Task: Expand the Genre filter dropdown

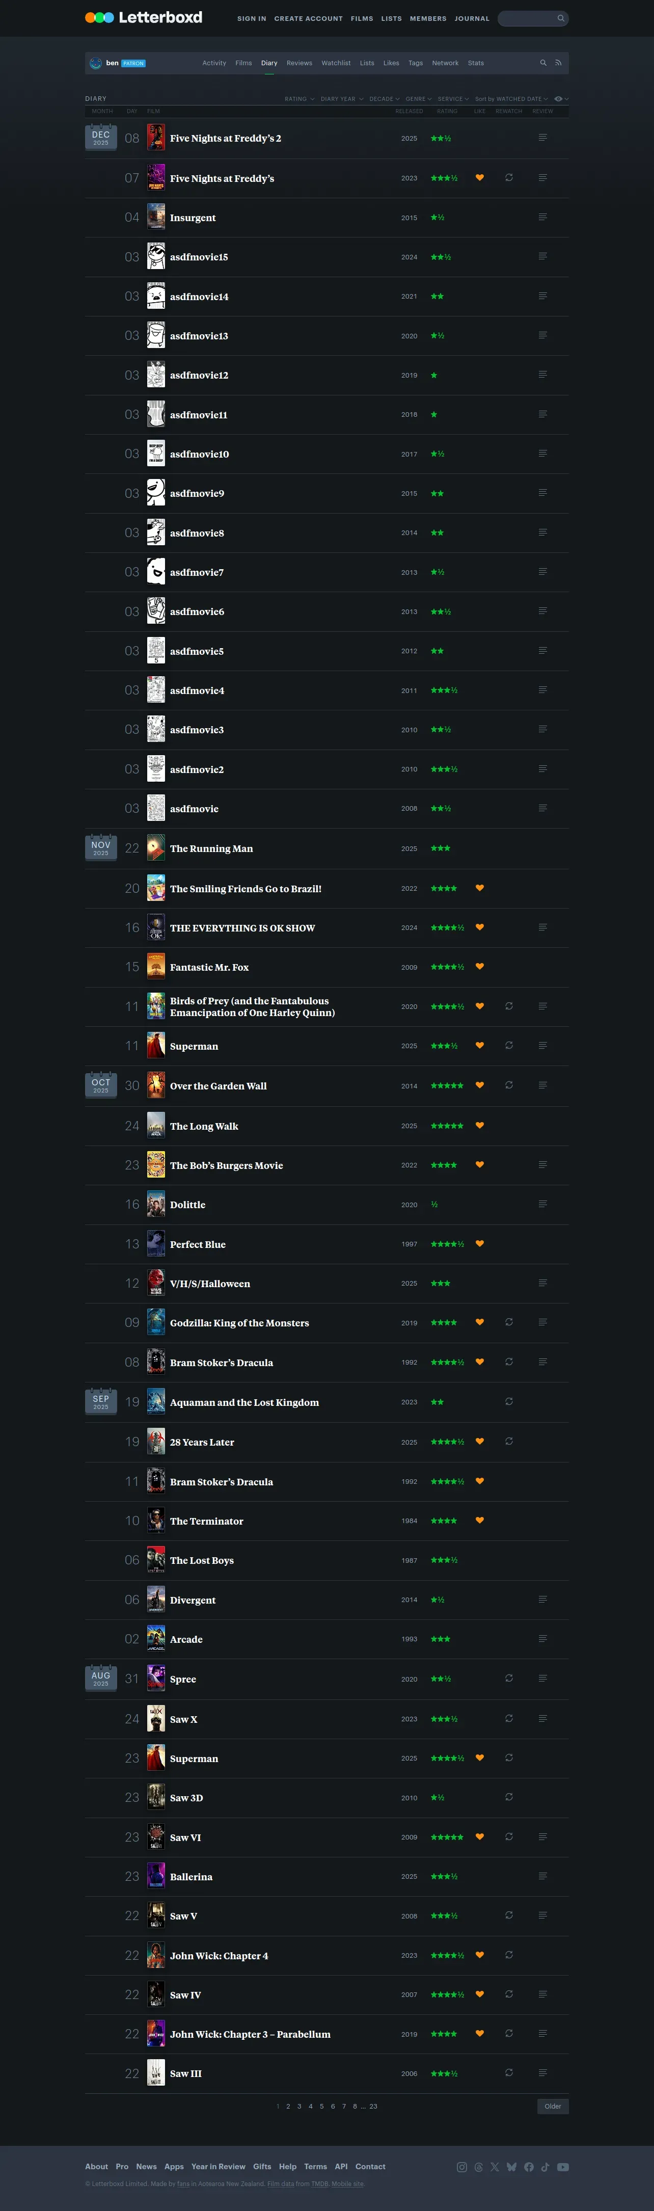Action: [419, 99]
